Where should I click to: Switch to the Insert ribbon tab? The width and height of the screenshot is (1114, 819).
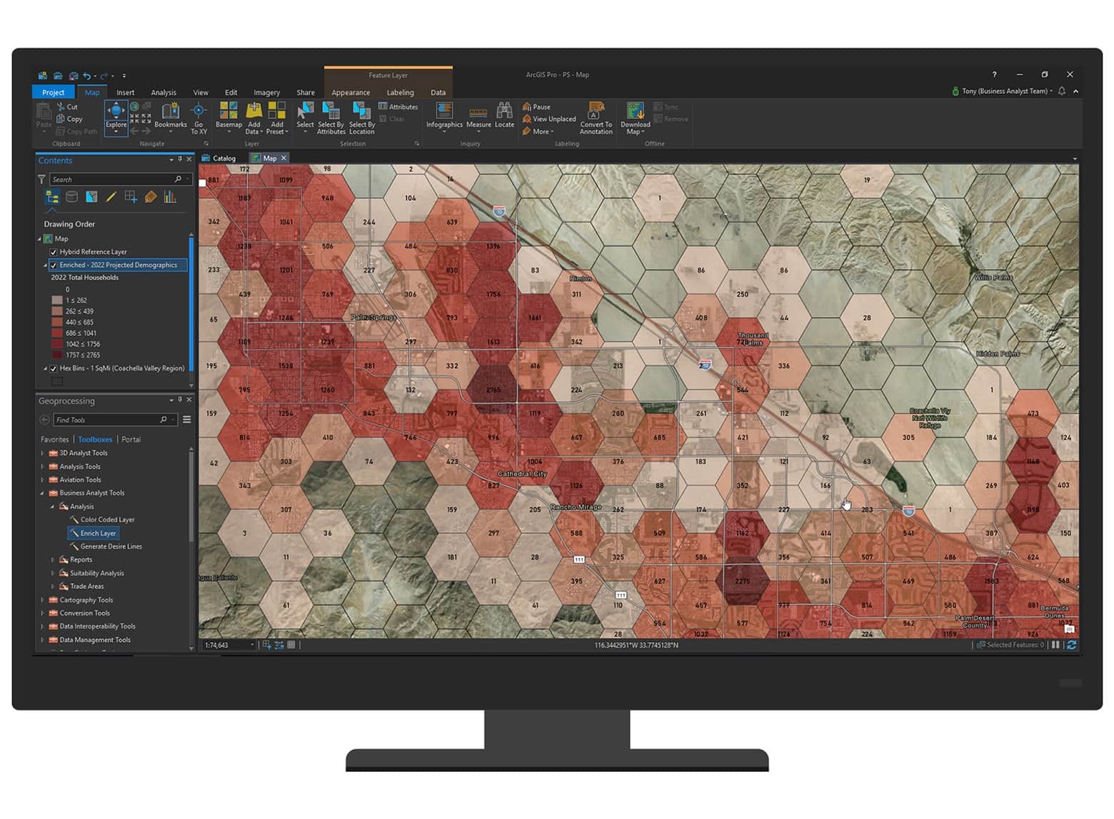(125, 92)
